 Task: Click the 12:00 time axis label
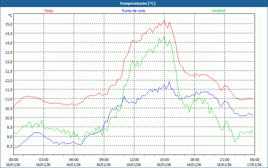(x=134, y=160)
